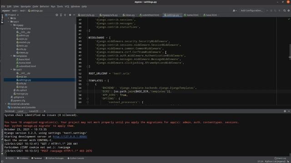291x163 pixels.
Task: Click tool windows quick access icon bottom-left
Action: 2,161
